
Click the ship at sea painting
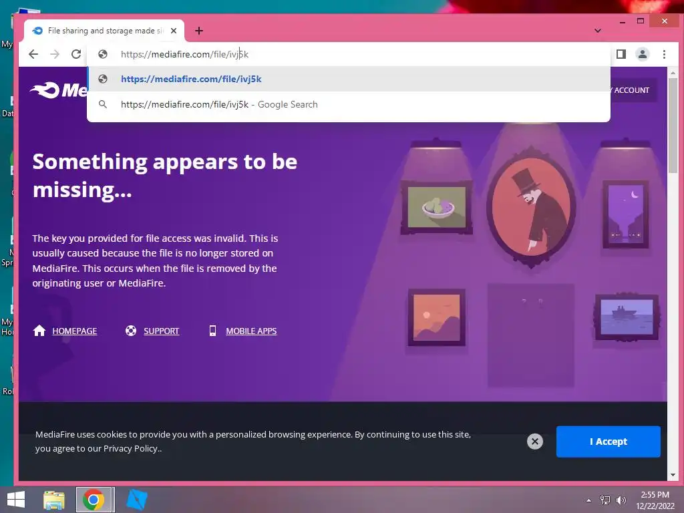pyautogui.click(x=627, y=317)
